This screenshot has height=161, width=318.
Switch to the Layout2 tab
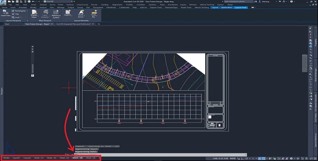pos(27,158)
